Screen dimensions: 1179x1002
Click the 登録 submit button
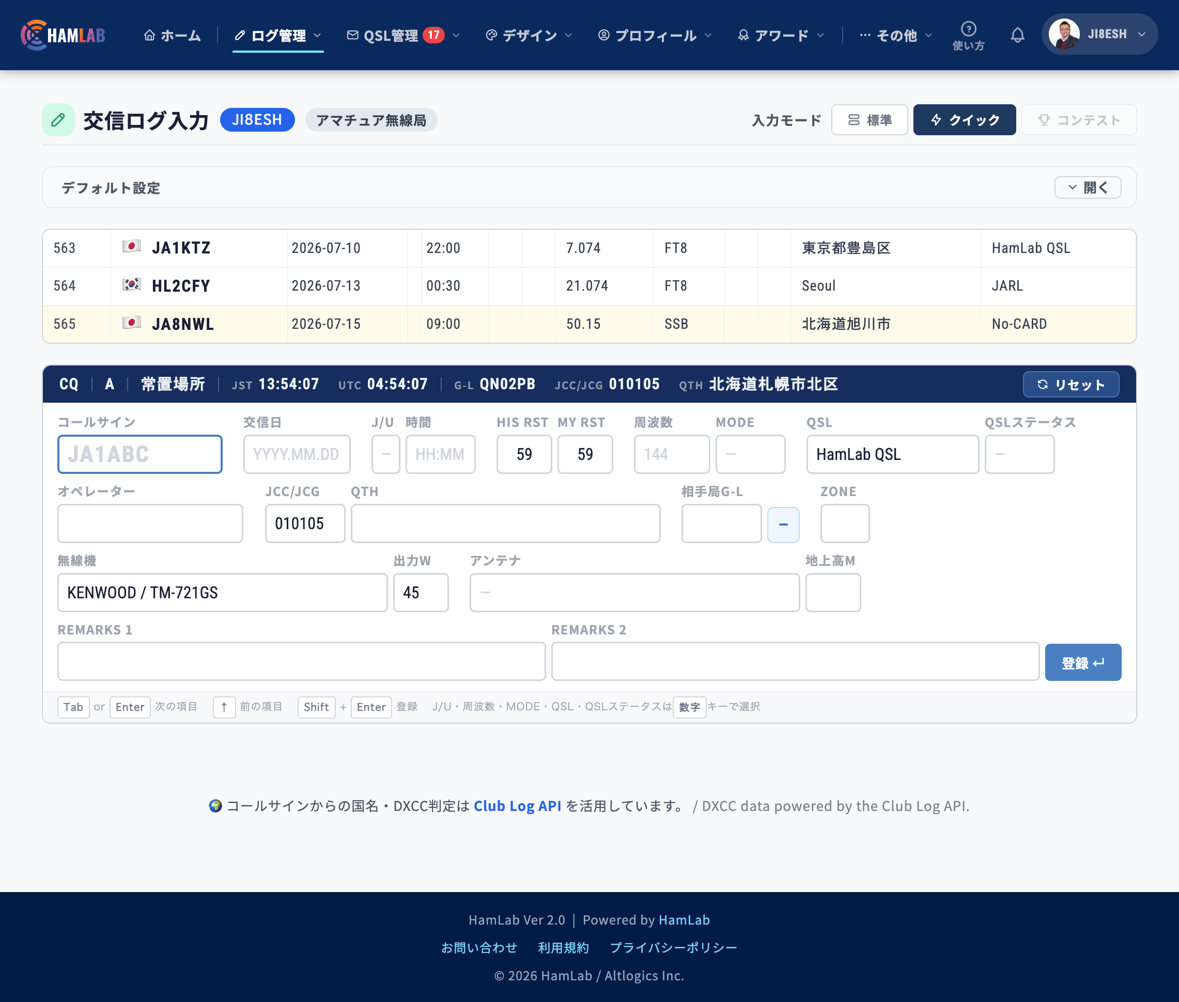click(1083, 662)
